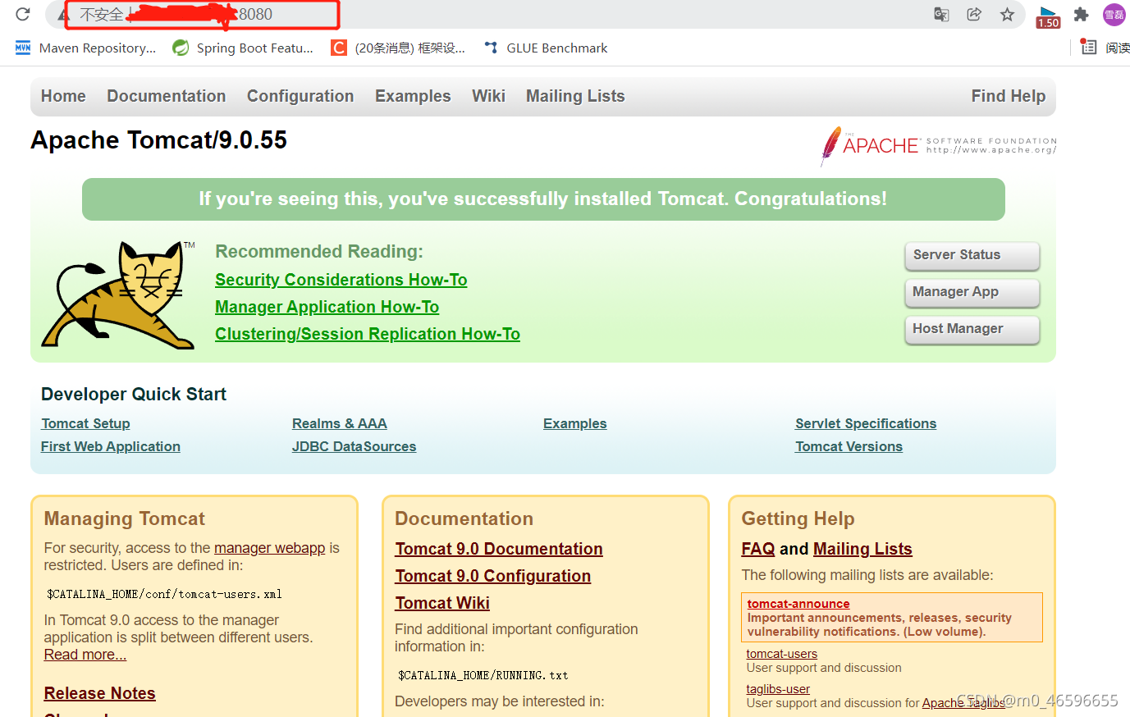Image resolution: width=1130 pixels, height=717 pixels.
Task: Open Maven Repository bookmark
Action: pyautogui.click(x=85, y=48)
